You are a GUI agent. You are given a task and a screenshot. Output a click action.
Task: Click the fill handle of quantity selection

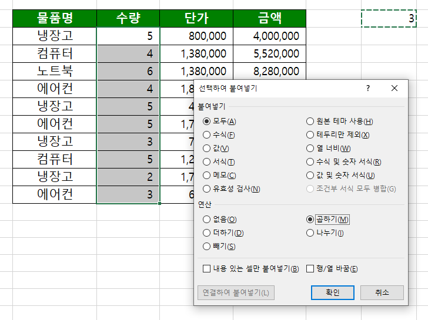point(159,203)
